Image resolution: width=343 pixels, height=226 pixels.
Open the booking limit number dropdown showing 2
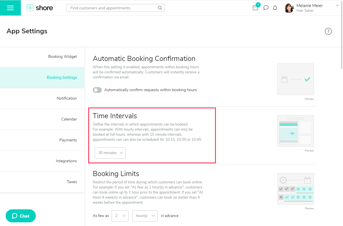(120, 216)
